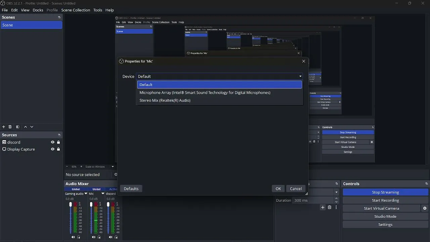
Task: Open the Scene Collection menu
Action: (76, 10)
